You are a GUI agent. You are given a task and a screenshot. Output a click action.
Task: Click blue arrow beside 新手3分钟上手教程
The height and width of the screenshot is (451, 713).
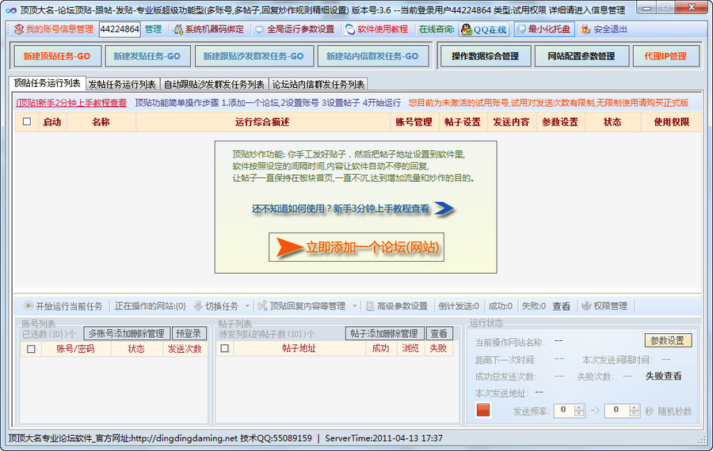coord(444,208)
